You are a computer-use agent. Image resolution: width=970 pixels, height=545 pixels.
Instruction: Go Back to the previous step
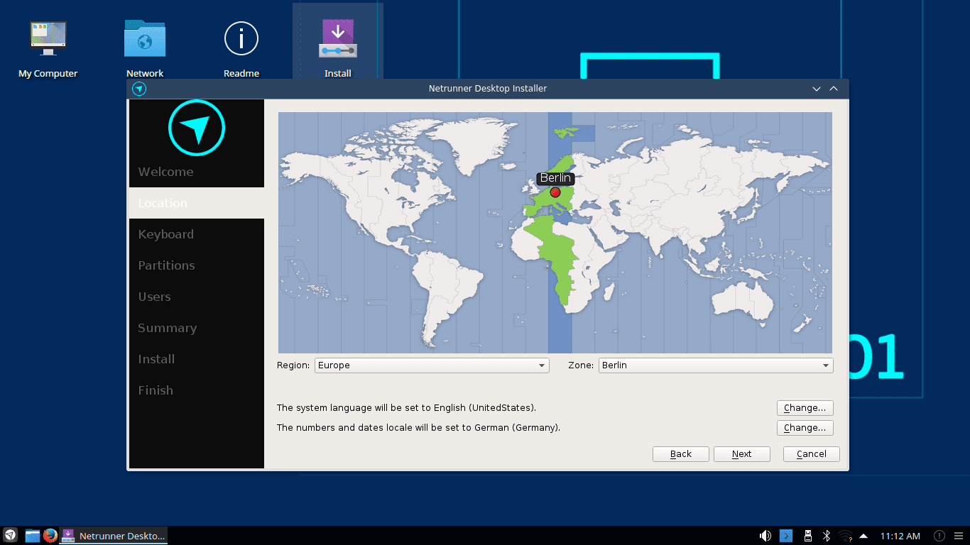coord(680,454)
